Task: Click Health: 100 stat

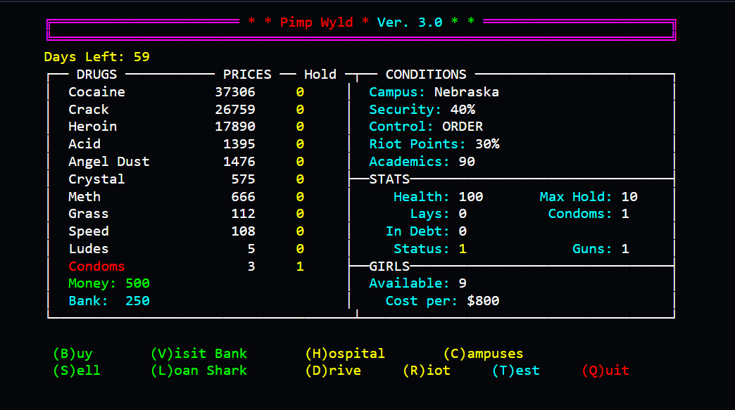Action: point(439,197)
